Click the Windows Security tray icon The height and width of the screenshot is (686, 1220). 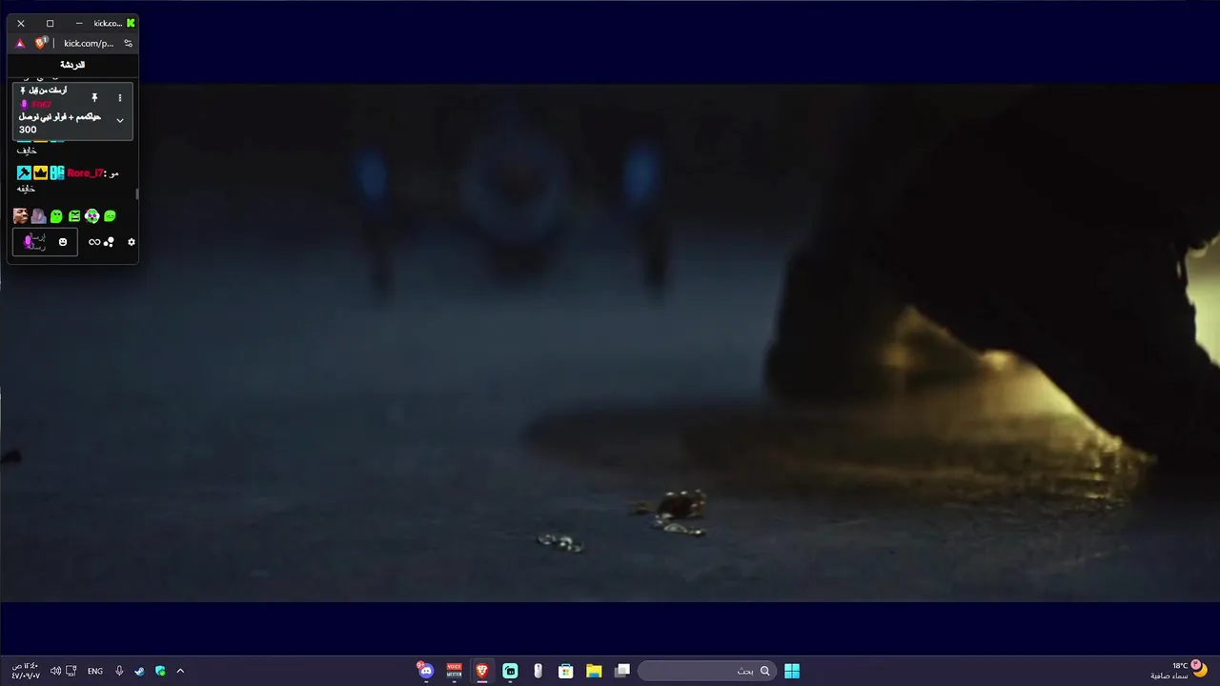[x=160, y=671]
